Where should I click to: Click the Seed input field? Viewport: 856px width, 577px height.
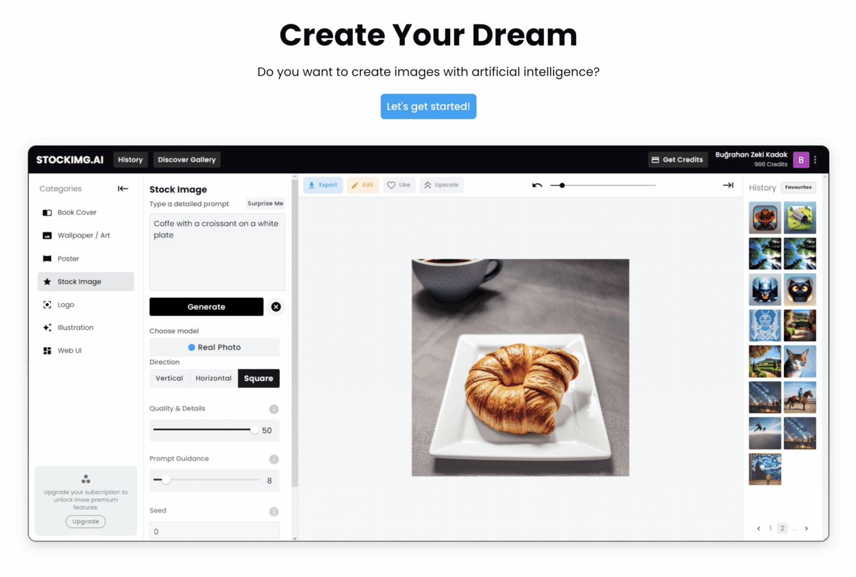pos(215,531)
